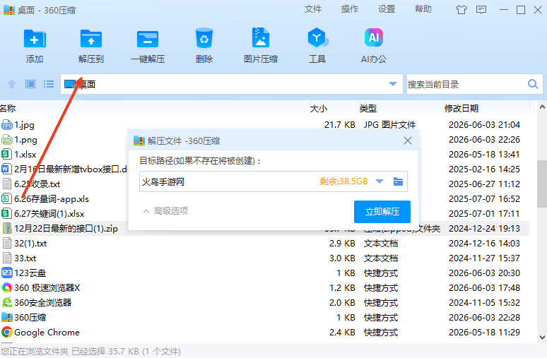Click the 删除 (Delete) recycle bin icon
This screenshot has width=547, height=358.
[x=204, y=38]
